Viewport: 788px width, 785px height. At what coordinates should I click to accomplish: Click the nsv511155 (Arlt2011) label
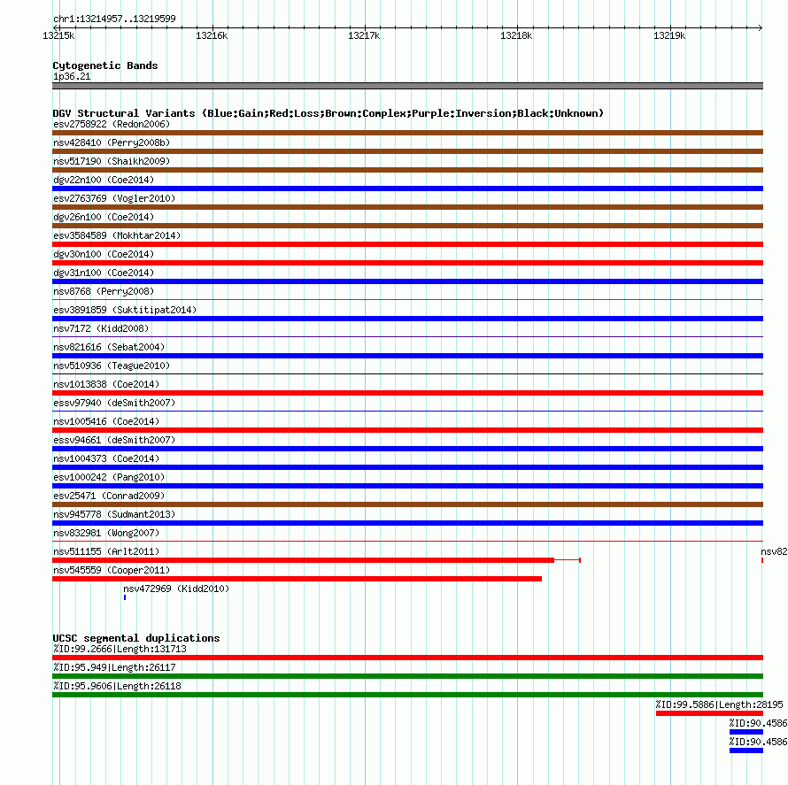point(106,551)
